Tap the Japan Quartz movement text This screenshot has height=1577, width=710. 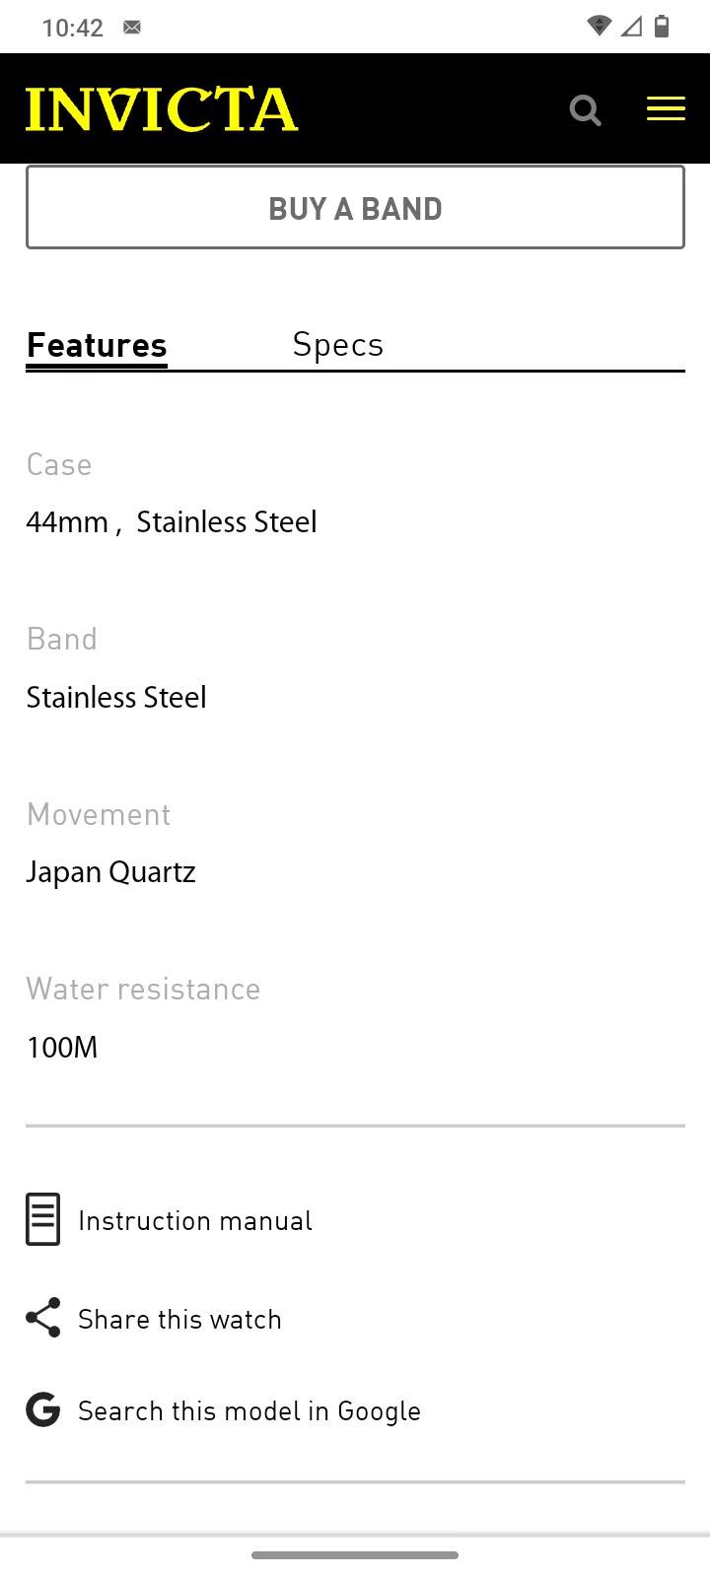(111, 872)
